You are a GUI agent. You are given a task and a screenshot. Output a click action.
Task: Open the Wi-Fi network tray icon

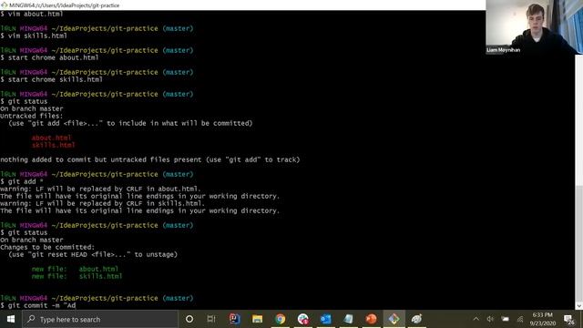click(x=520, y=319)
